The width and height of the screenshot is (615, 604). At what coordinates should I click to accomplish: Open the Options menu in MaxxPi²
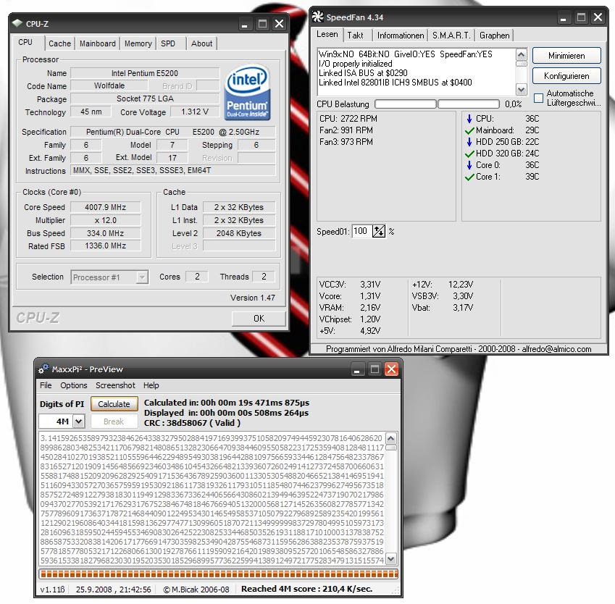(x=74, y=385)
